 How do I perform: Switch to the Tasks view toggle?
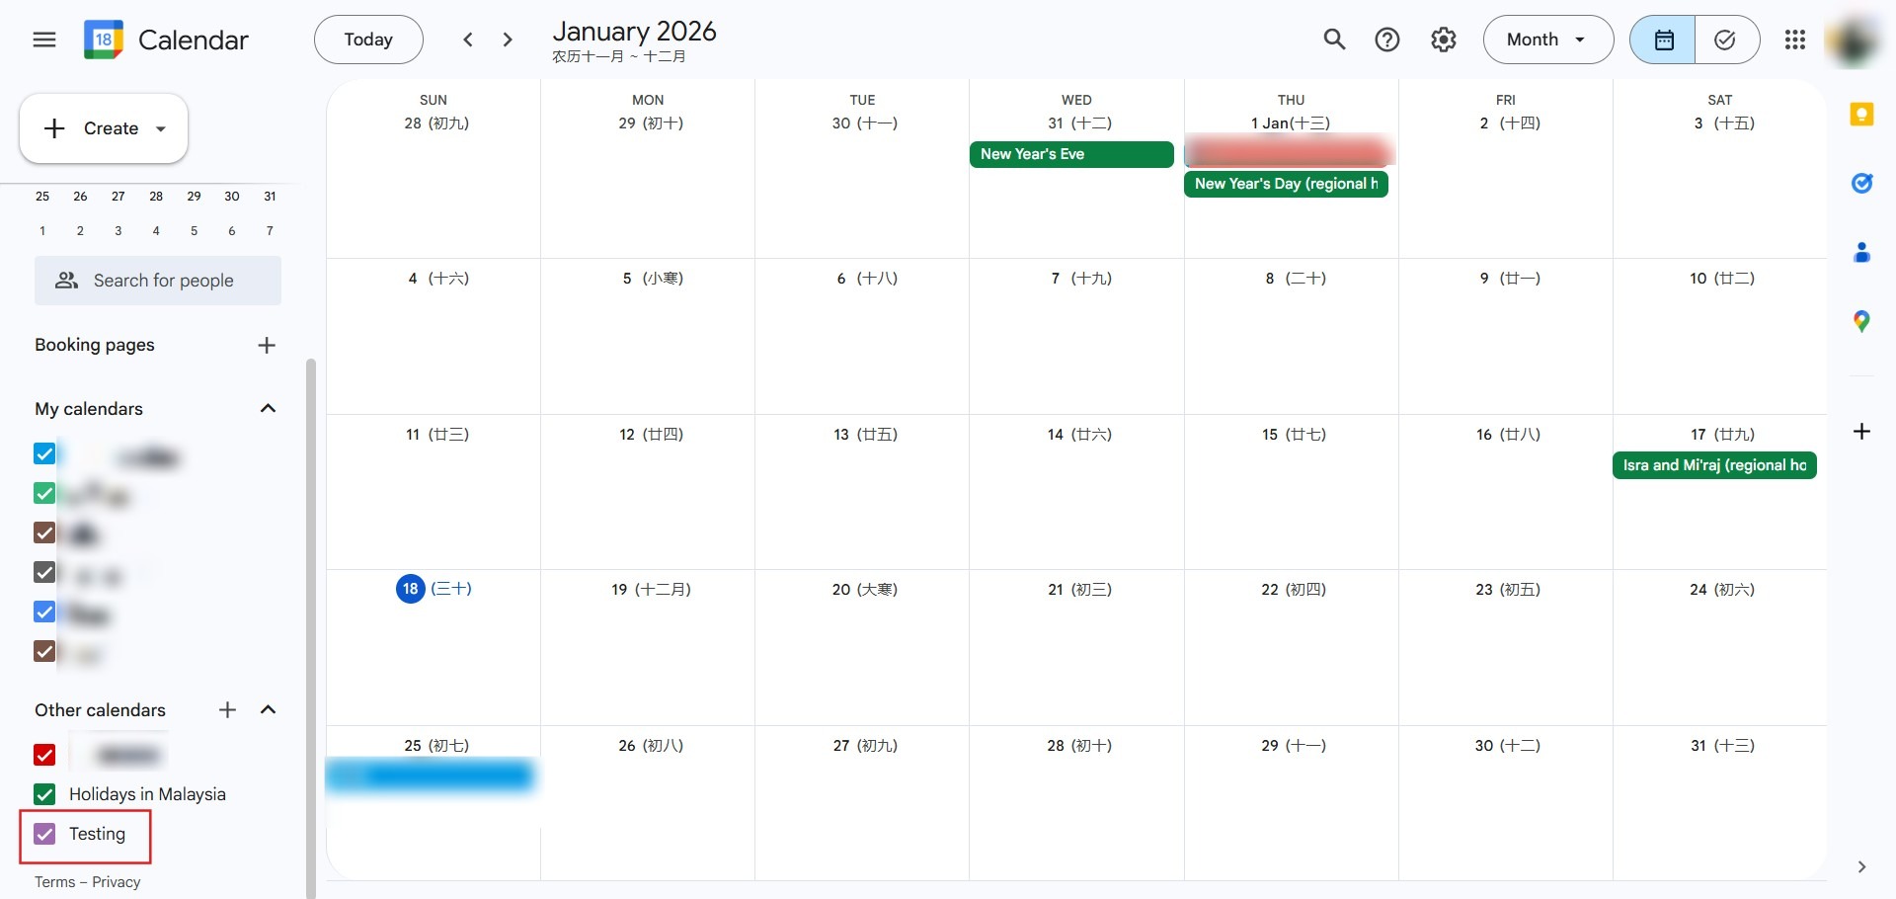[x=1725, y=40]
